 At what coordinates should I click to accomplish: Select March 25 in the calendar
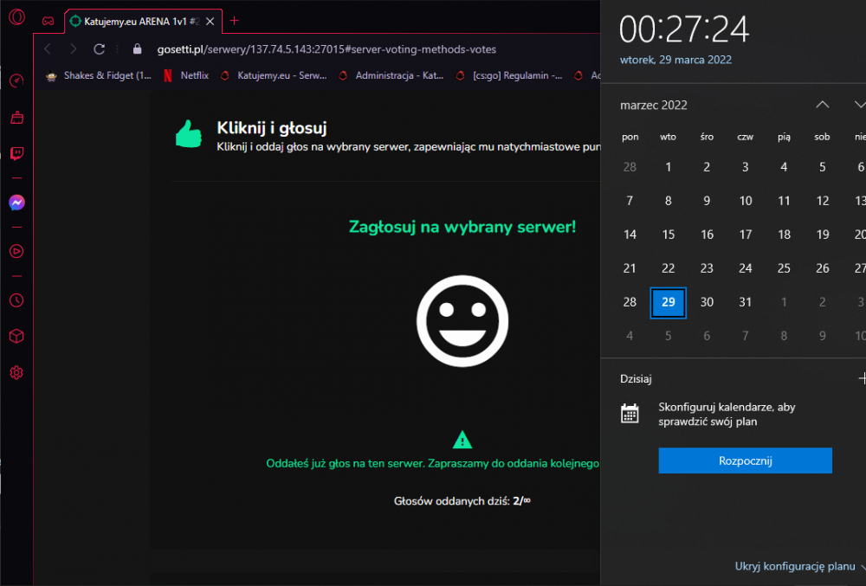784,268
